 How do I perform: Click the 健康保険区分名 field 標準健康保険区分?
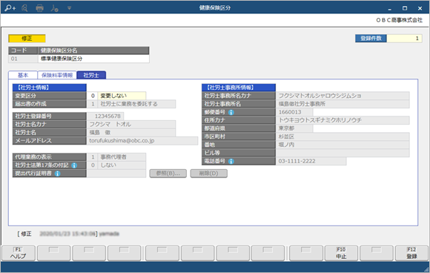[93, 59]
